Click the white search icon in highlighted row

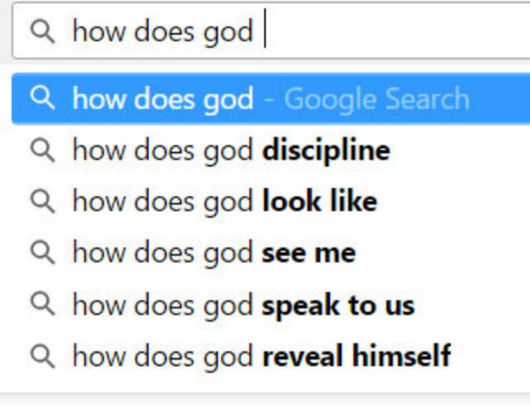click(42, 98)
